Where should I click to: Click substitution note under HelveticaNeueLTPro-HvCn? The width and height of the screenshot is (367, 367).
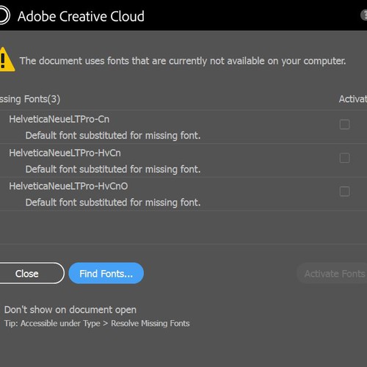[113, 169]
